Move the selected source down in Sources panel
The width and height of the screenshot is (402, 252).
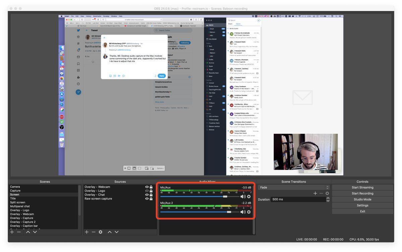(x=117, y=232)
